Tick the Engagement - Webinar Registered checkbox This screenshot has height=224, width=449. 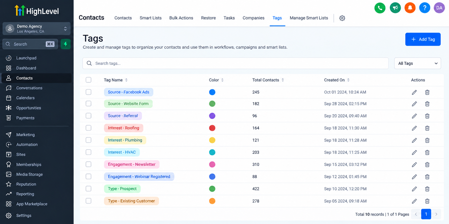pyautogui.click(x=88, y=176)
